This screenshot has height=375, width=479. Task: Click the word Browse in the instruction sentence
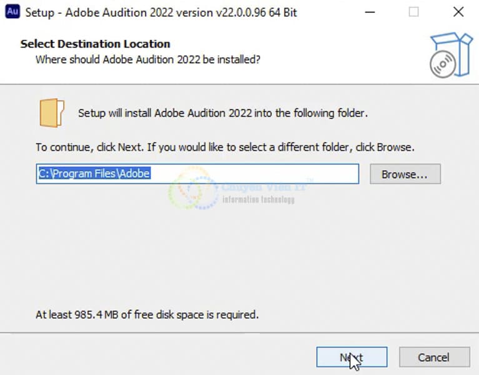point(395,147)
